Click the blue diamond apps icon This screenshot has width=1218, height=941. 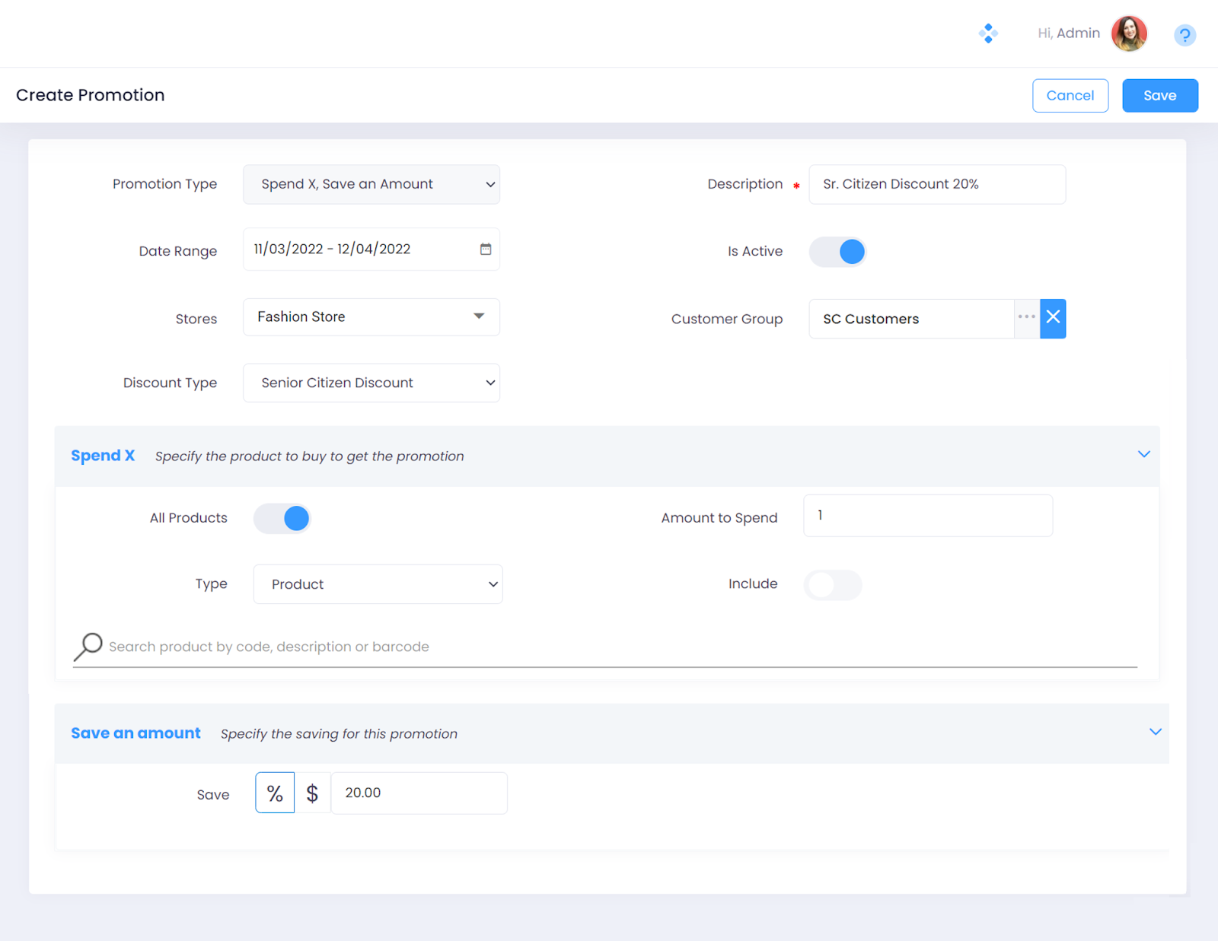(988, 33)
